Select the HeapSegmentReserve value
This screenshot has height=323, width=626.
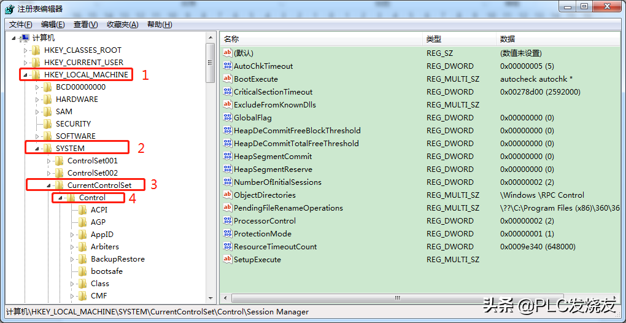click(273, 169)
